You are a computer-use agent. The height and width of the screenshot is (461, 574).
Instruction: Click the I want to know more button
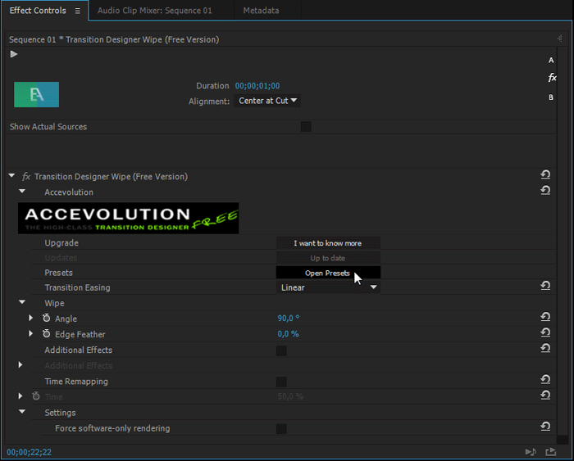pyautogui.click(x=328, y=243)
